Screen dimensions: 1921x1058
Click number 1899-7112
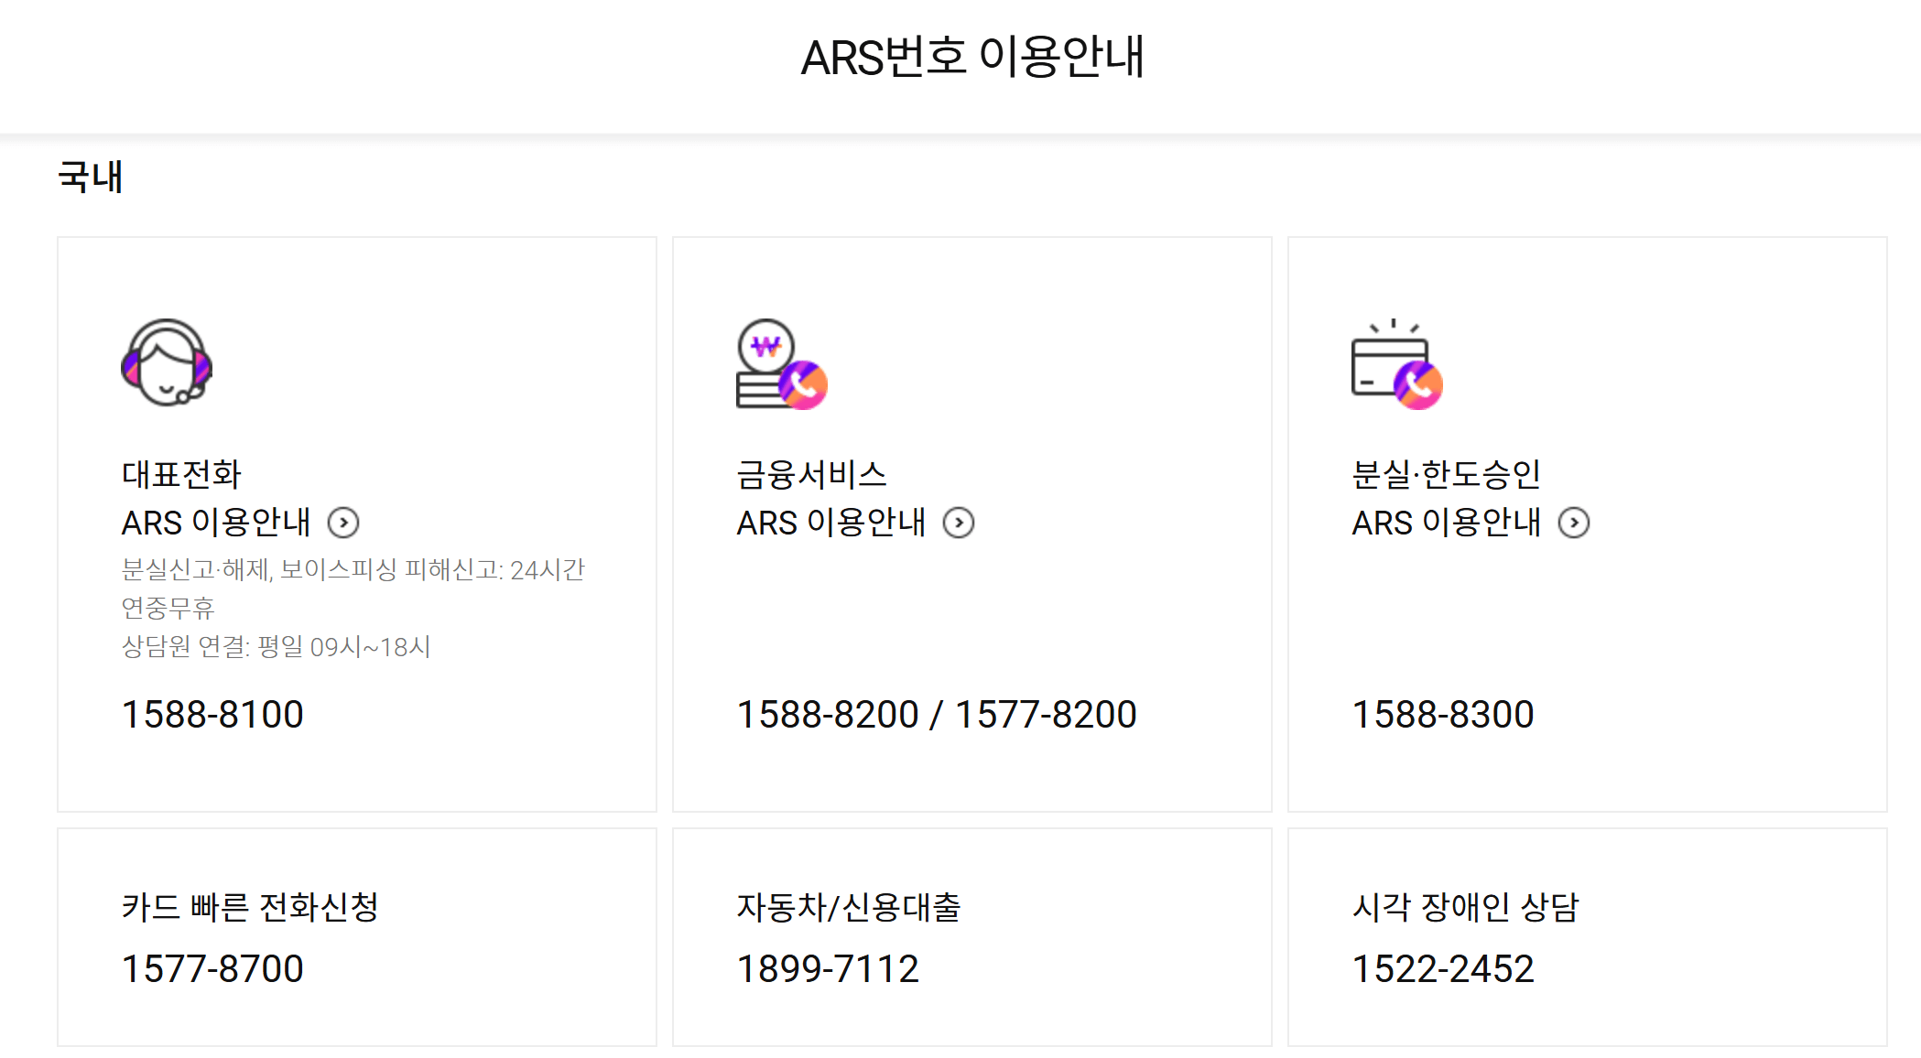coord(828,968)
